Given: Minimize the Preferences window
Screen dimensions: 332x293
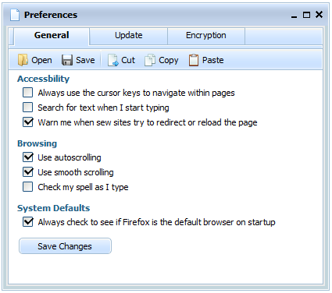Looking at the screenshot, I should coord(294,16).
